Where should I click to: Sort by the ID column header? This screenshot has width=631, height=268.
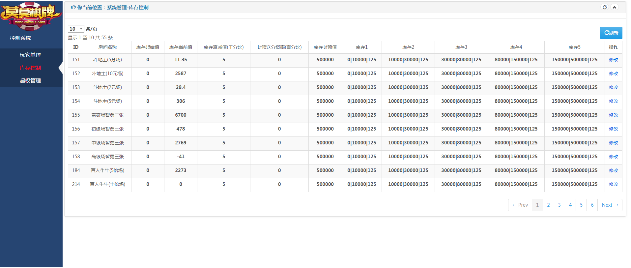pyautogui.click(x=76, y=47)
